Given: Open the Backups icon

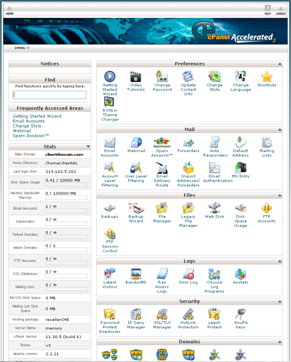Looking at the screenshot, I should (110, 209).
